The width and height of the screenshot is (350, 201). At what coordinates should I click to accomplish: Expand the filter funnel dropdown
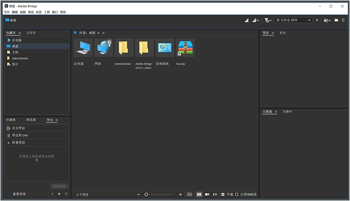[268, 20]
